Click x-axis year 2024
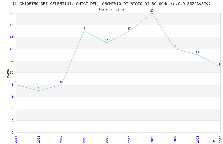This screenshot has width=223, height=144. pyautogui.click(x=220, y=139)
